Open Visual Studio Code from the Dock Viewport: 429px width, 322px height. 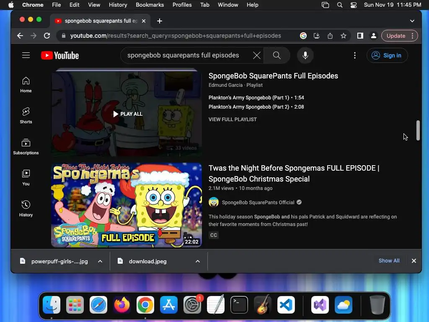[286, 305]
